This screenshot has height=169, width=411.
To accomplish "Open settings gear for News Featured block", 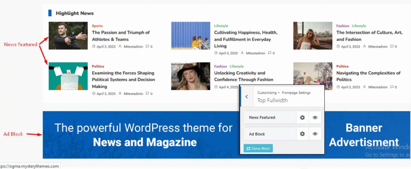I will (x=302, y=117).
